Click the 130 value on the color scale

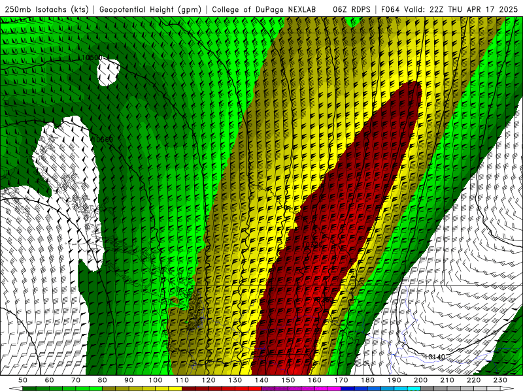point(235,380)
